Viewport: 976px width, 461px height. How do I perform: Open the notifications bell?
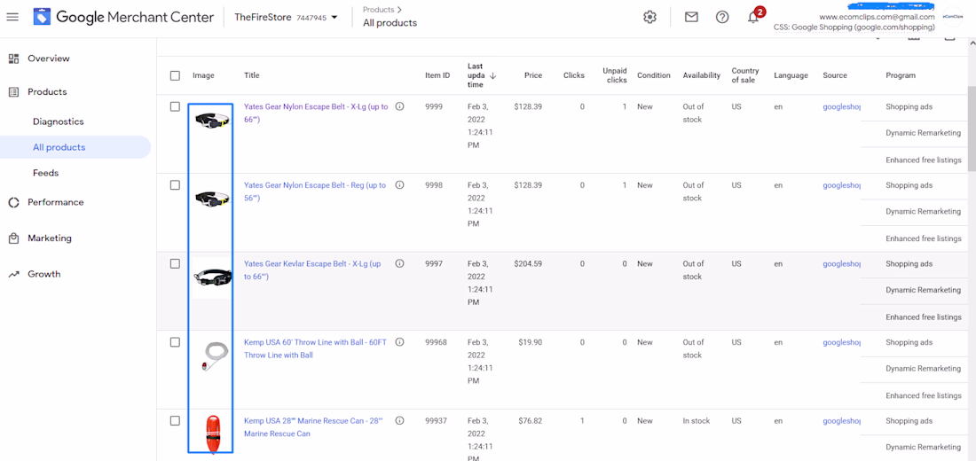(753, 18)
